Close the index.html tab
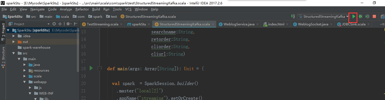This screenshot has width=385, height=100. coord(287,24)
